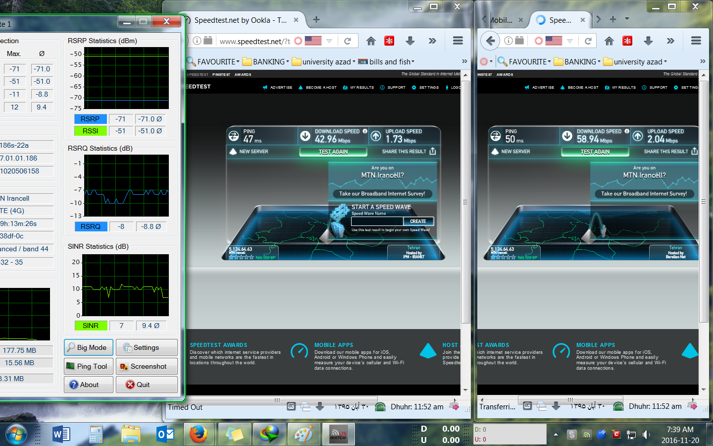Click Quit button in LTE monitor
This screenshot has height=446, width=713.
click(147, 385)
